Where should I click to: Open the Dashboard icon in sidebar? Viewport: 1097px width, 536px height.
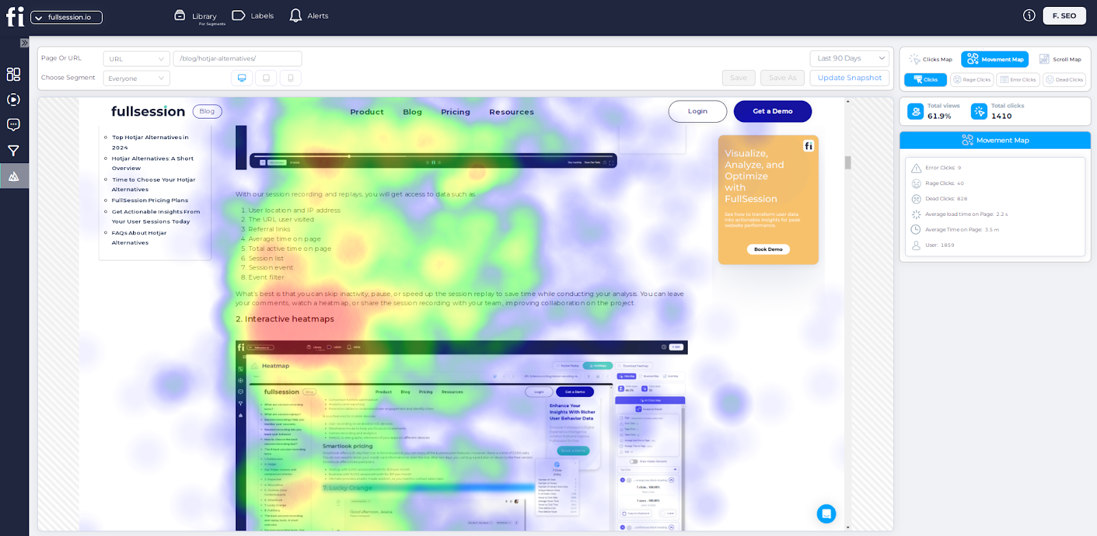(x=14, y=74)
